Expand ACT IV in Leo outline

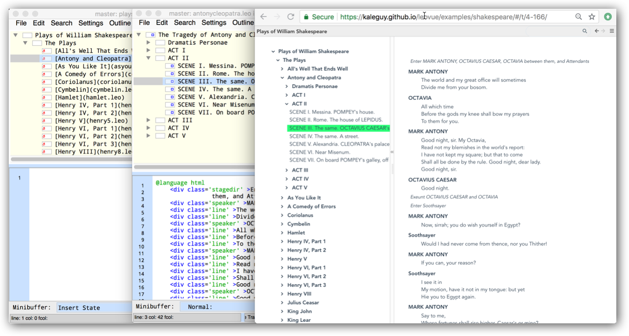(149, 128)
